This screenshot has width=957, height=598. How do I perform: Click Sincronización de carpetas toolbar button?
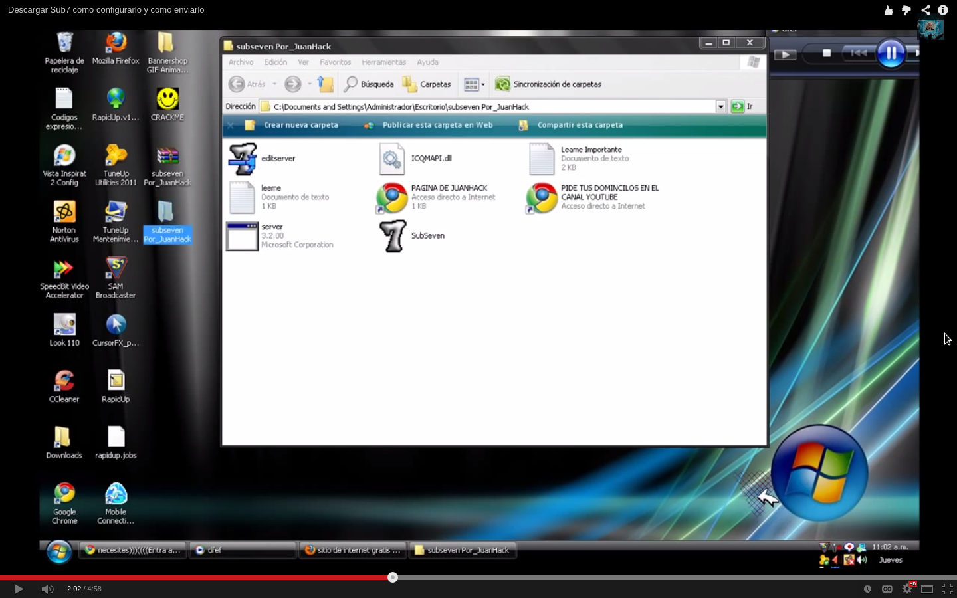[x=548, y=84]
